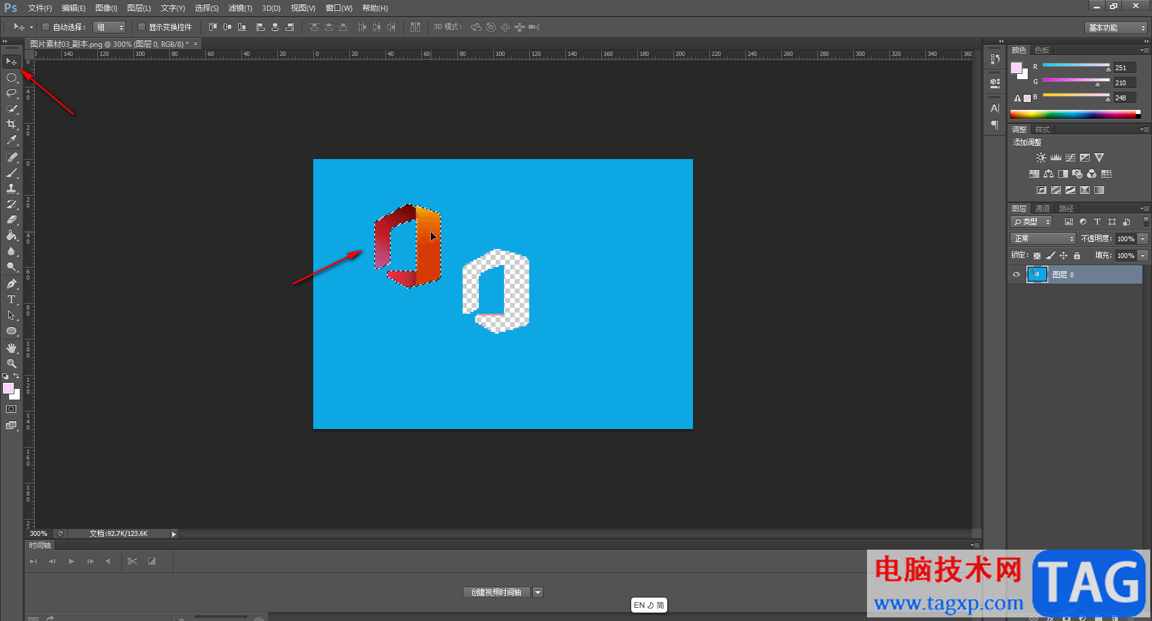This screenshot has width=1152, height=621.
Task: Add a Hue/Saturation adjustment
Action: (x=1034, y=174)
